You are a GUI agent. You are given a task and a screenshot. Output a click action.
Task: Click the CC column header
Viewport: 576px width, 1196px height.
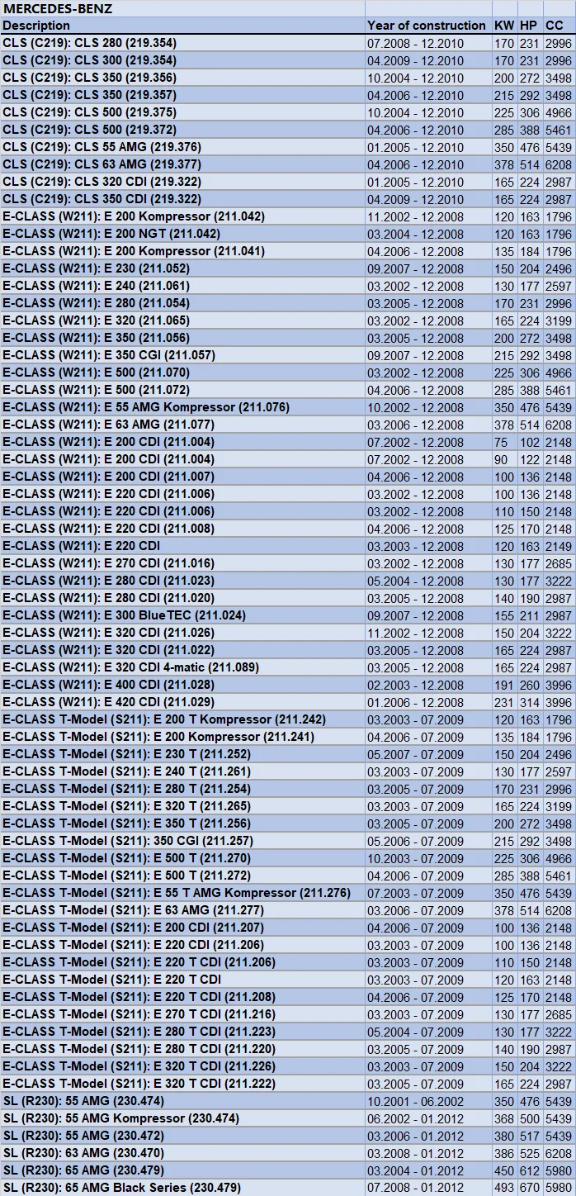point(559,26)
